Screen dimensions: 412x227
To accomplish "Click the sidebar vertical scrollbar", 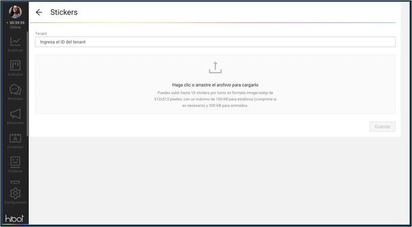I will (28, 83).
